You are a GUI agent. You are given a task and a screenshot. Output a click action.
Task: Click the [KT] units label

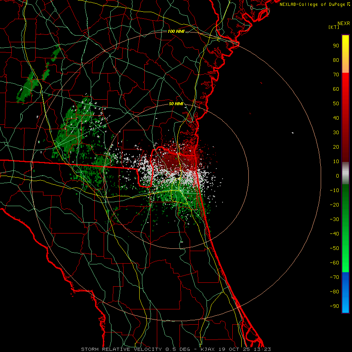click(334, 27)
